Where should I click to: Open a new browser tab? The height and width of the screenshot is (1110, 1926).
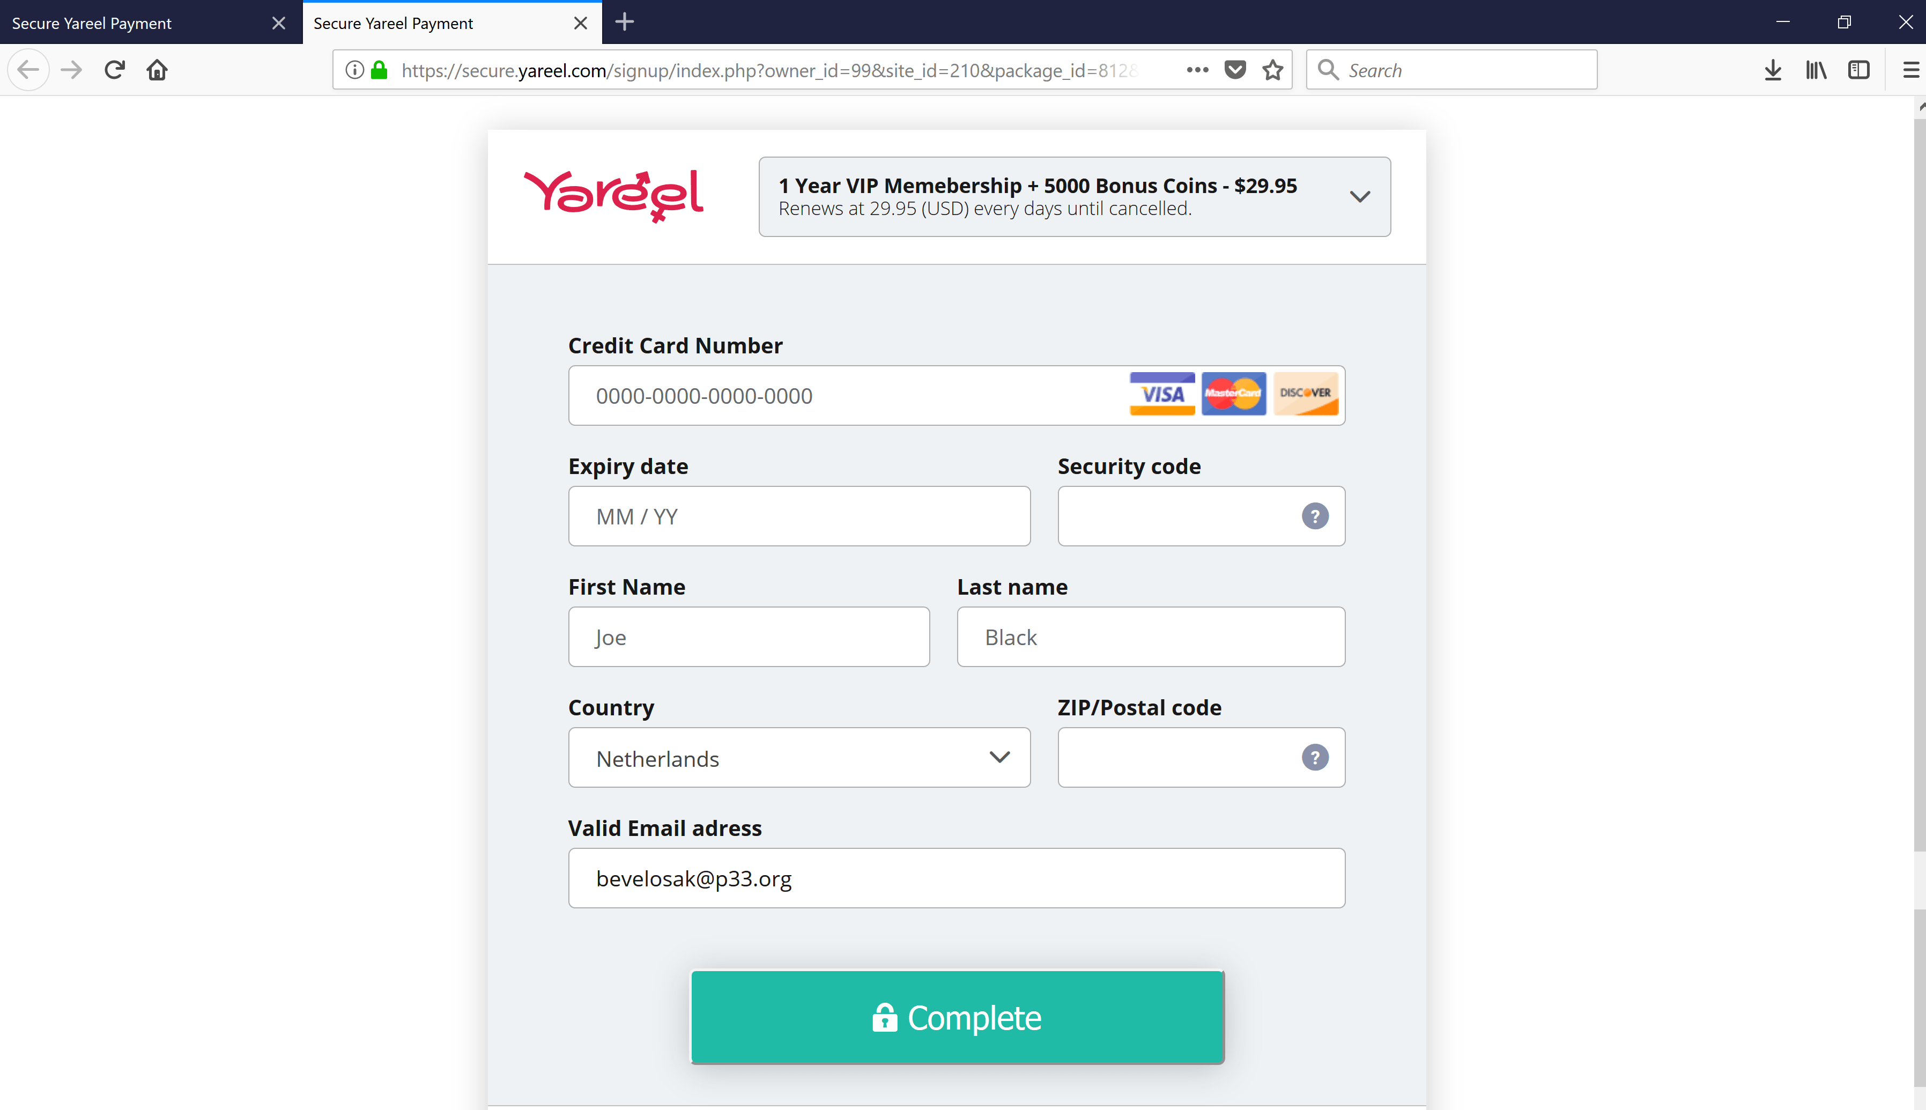624,22
